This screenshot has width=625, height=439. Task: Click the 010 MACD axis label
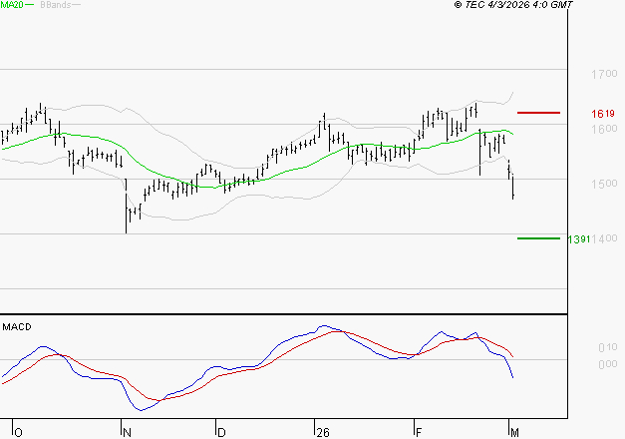(608, 347)
